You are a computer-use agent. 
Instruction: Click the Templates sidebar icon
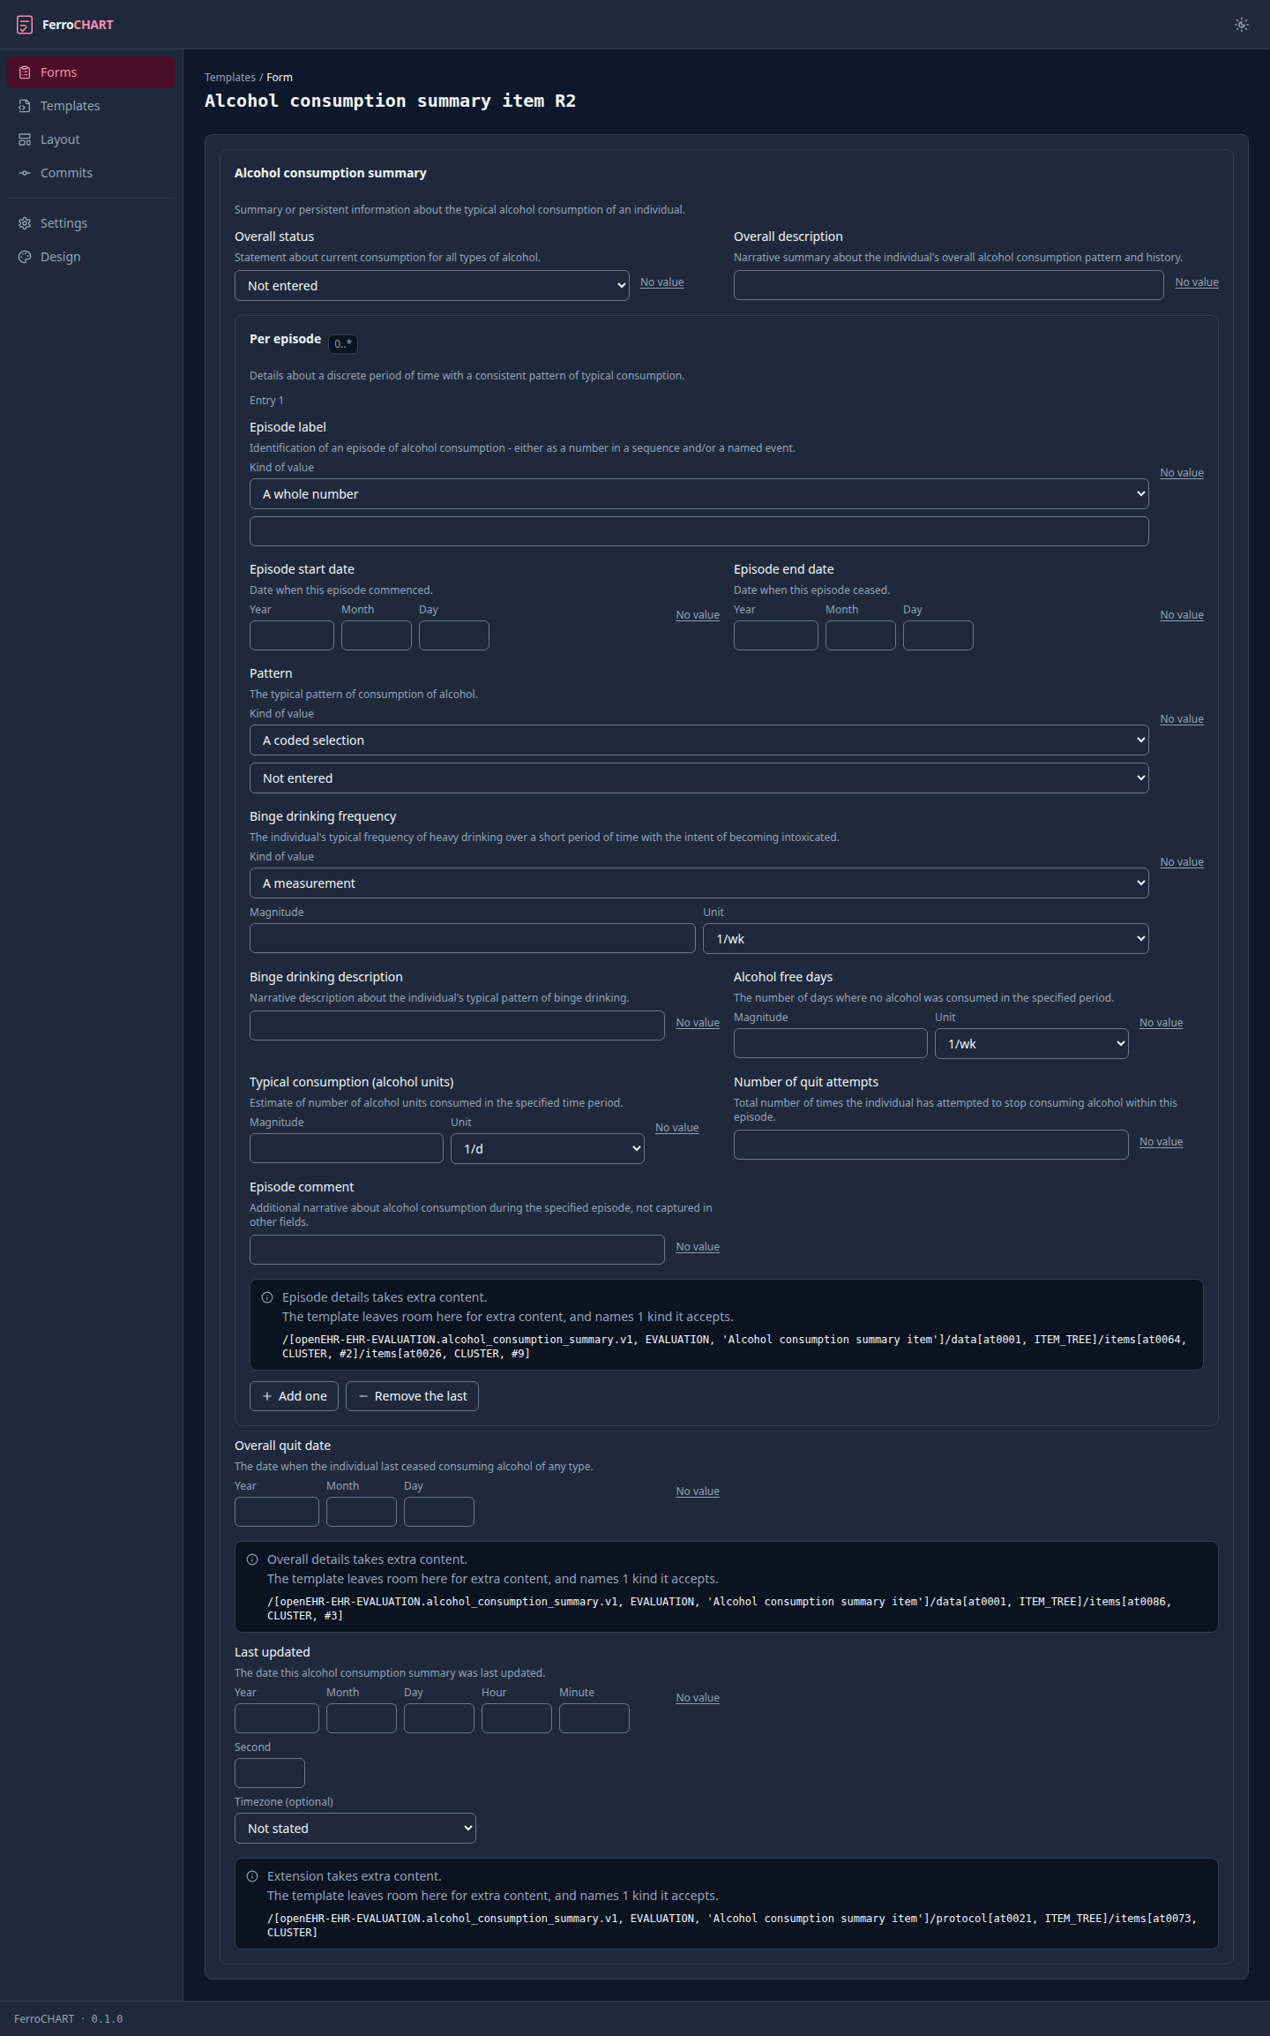25,106
